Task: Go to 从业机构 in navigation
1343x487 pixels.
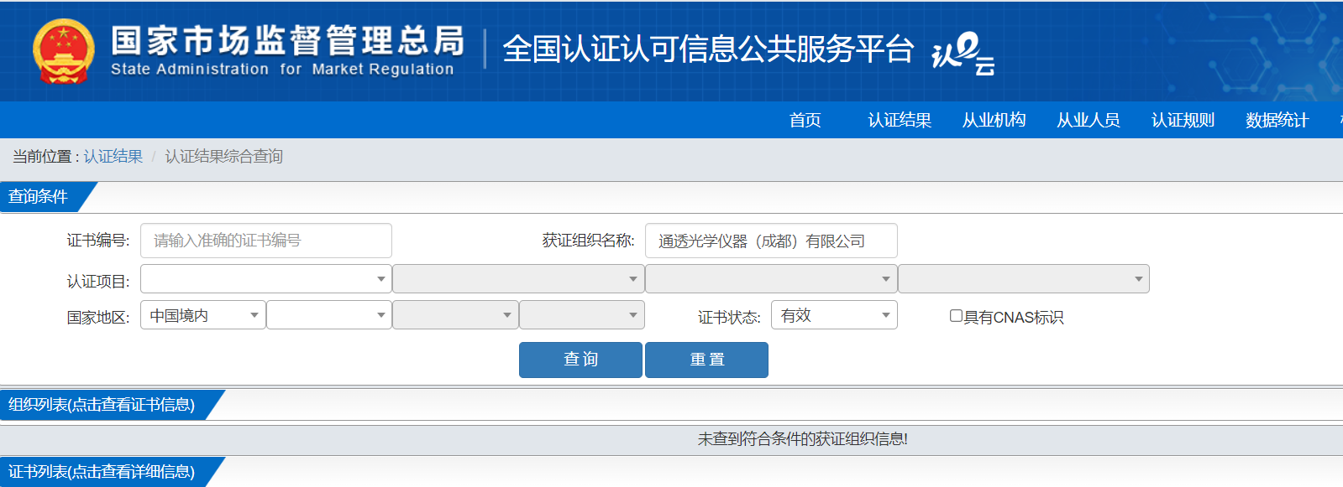Action: [994, 120]
